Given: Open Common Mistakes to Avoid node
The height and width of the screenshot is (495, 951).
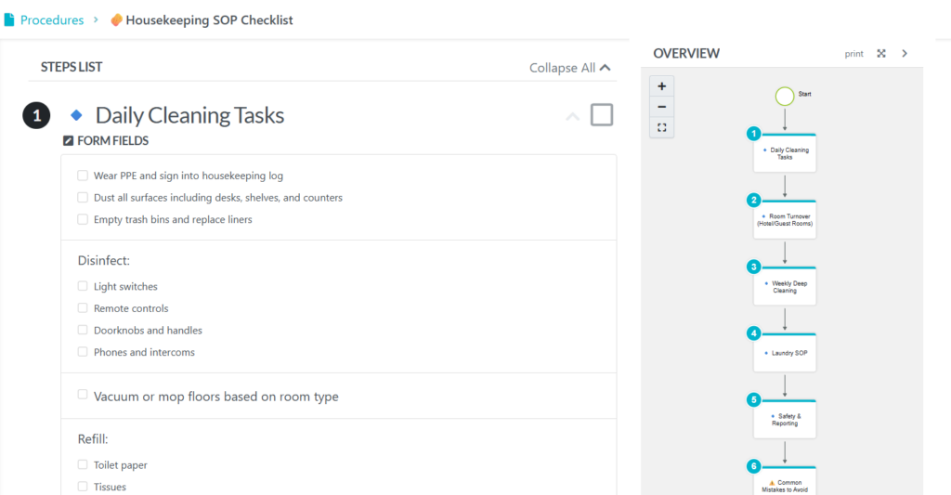Looking at the screenshot, I should click(x=785, y=482).
